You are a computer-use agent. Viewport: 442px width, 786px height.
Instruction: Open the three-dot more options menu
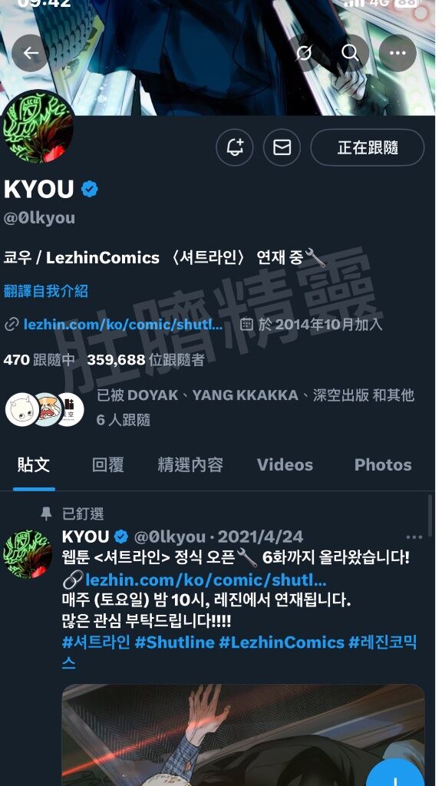point(398,53)
